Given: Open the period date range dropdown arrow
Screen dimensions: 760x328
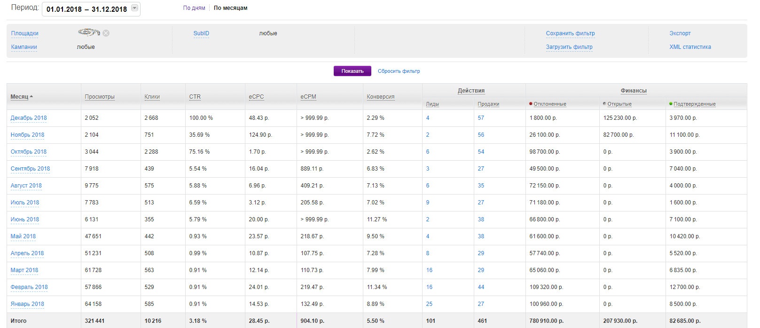Looking at the screenshot, I should 134,8.
